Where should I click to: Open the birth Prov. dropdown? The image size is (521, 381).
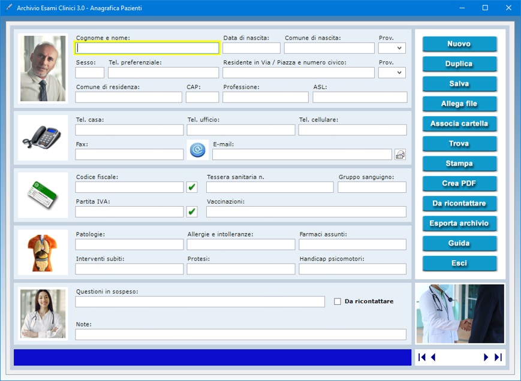pos(399,48)
